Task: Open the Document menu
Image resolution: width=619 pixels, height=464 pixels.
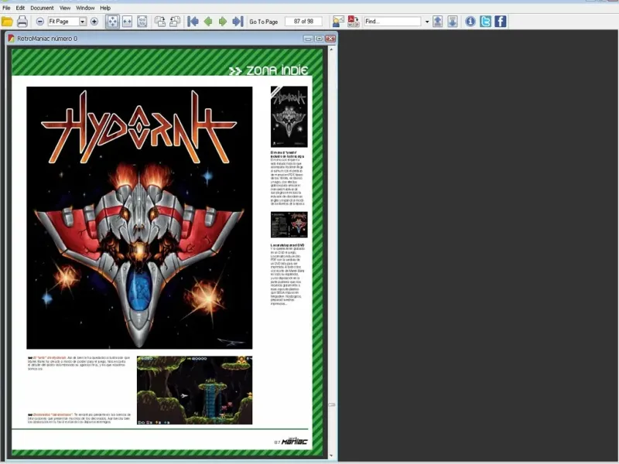Action: tap(42, 8)
